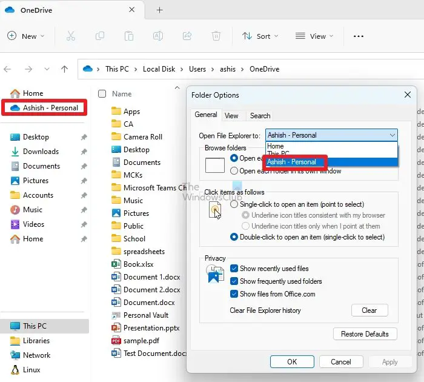
Task: Expand the chevron after This PC breadcrumb
Action: tap(136, 69)
